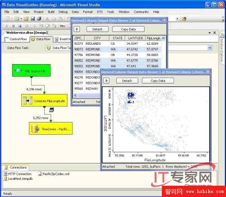
Task: Click green play button in Data Viewer 2
Action: tap(77, 29)
